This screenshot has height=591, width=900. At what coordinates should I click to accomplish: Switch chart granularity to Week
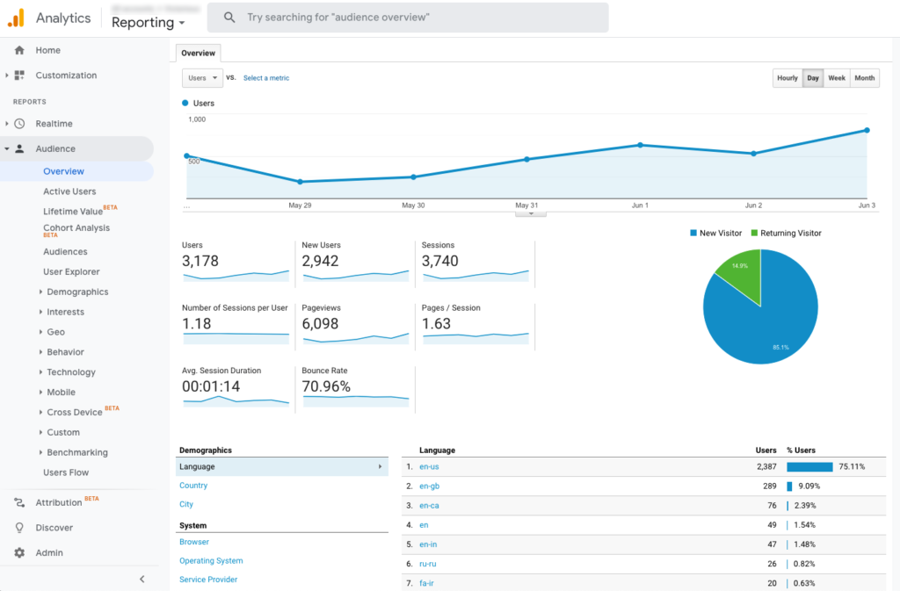coord(837,78)
